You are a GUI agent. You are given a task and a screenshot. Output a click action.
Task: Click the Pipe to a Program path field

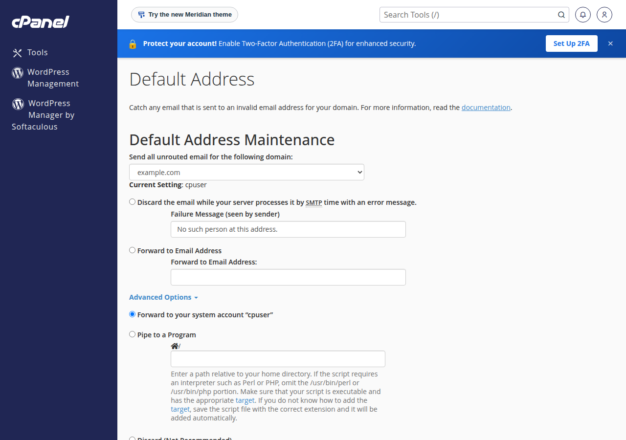[x=278, y=359]
